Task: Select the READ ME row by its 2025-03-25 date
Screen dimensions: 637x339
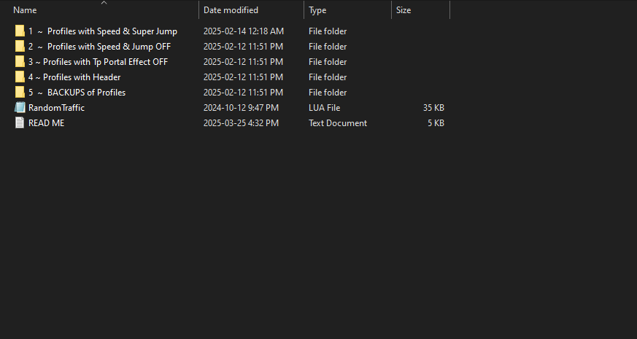Action: coord(241,123)
